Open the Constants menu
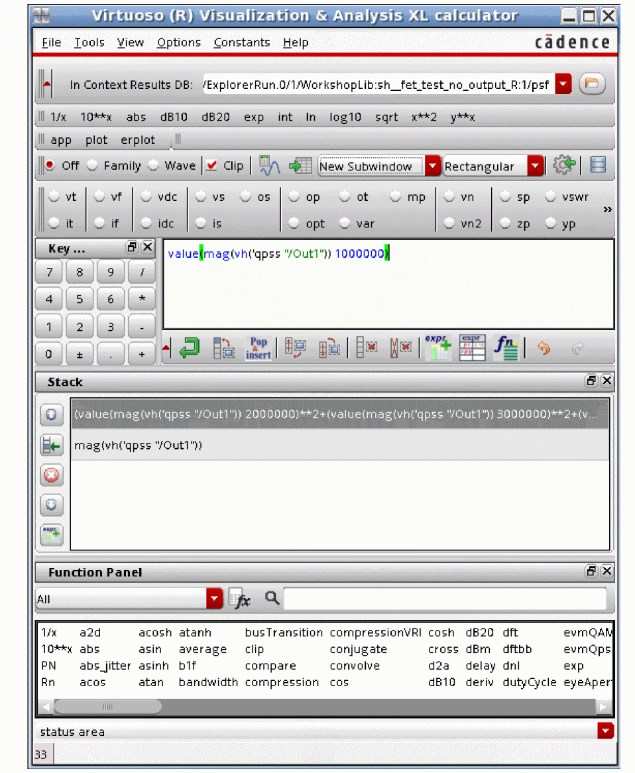The width and height of the screenshot is (635, 773). coord(241,42)
